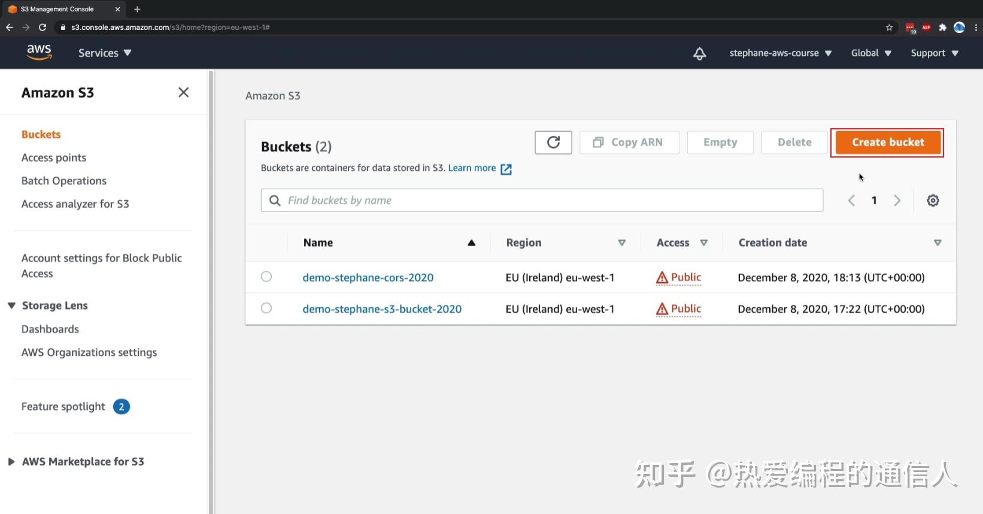Select Buckets in the sidebar
This screenshot has width=983, height=514.
pyautogui.click(x=41, y=134)
